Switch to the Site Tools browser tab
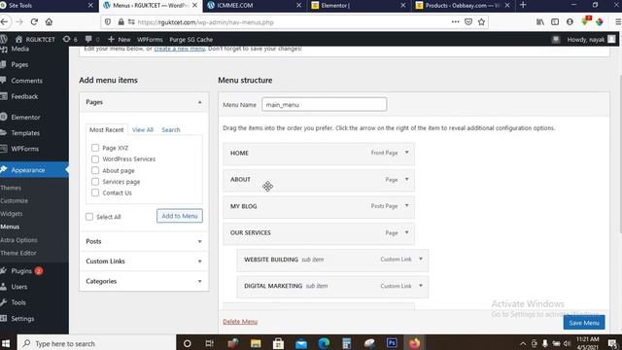This screenshot has height=350, width=622. (47, 6)
